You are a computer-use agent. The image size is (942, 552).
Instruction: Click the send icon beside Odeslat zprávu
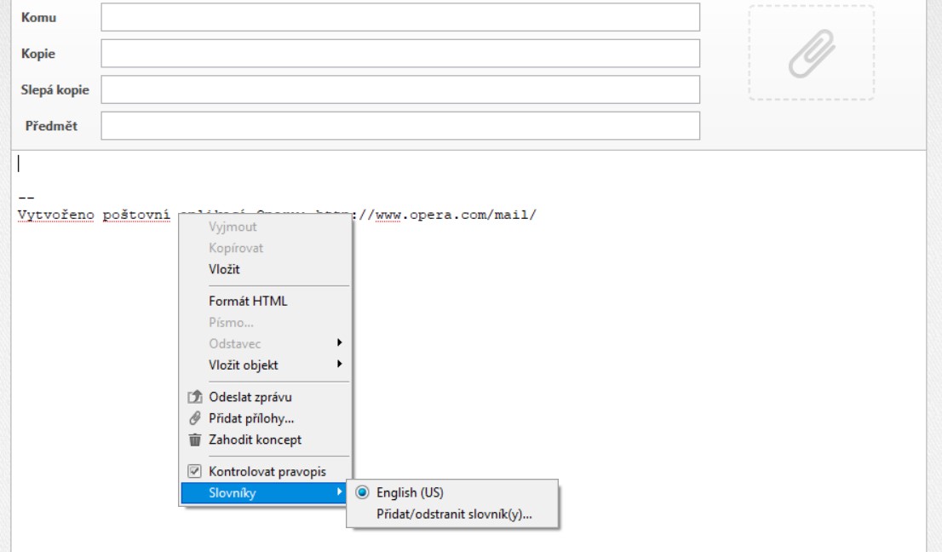[x=194, y=397]
